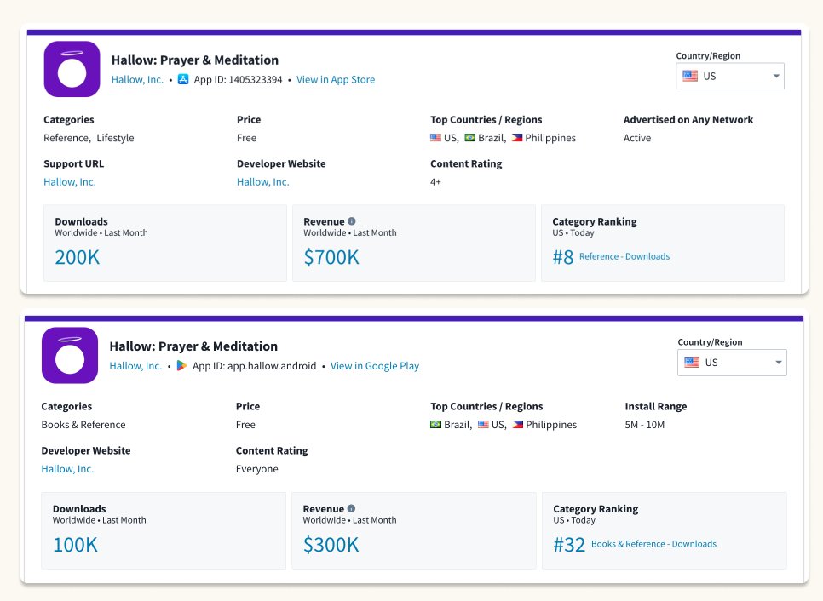Image resolution: width=823 pixels, height=601 pixels.
Task: Click the info icon beside iOS Revenue
Action: (x=352, y=221)
